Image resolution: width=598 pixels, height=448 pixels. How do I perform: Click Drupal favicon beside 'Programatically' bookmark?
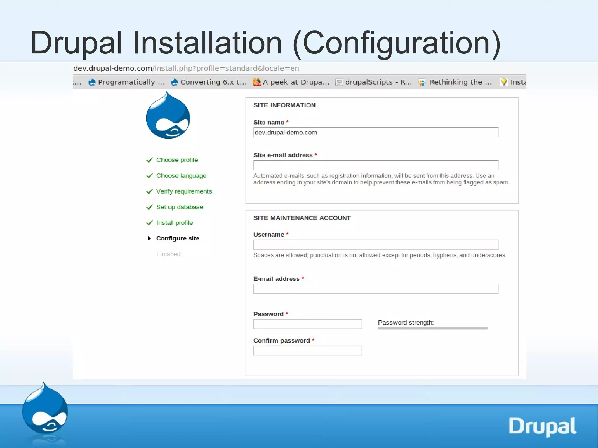tap(92, 82)
